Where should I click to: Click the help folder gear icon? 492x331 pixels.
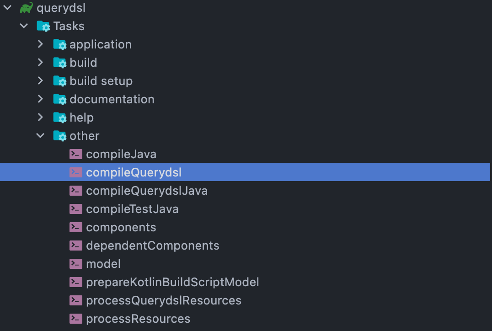59,117
